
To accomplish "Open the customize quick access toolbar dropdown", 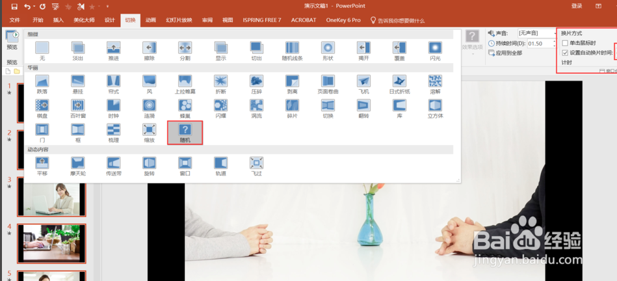I will (x=107, y=7).
